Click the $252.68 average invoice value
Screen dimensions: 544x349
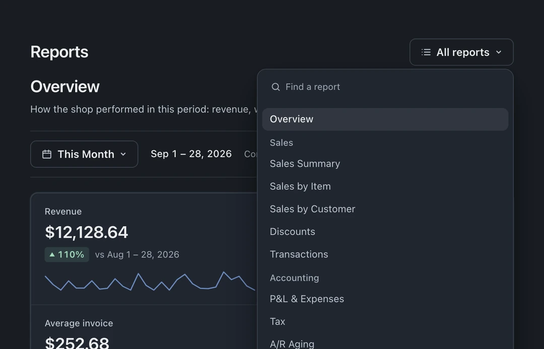point(77,343)
